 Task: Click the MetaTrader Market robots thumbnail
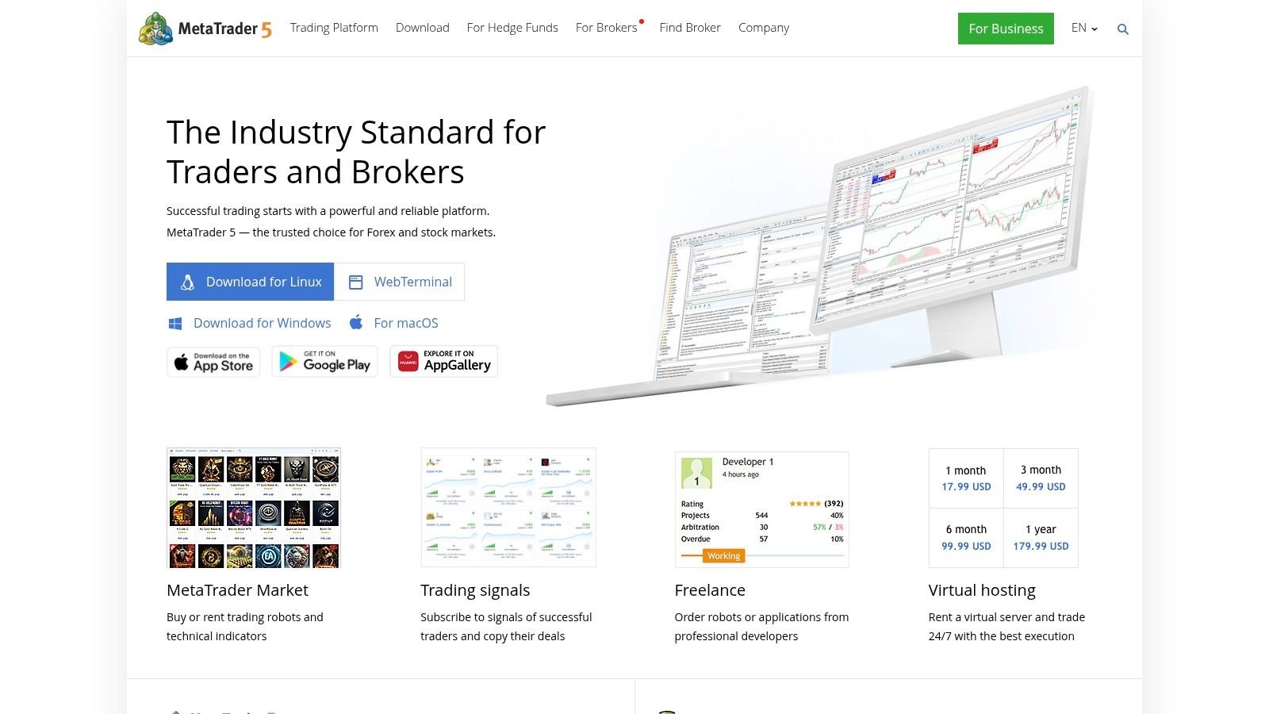point(254,508)
